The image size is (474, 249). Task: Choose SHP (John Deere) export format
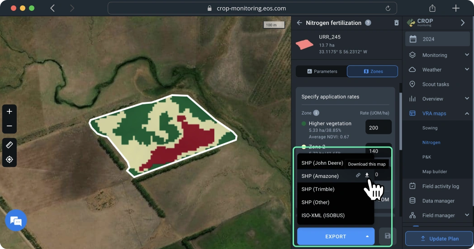322,163
